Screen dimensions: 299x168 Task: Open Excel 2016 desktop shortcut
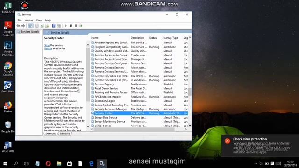click(8, 7)
